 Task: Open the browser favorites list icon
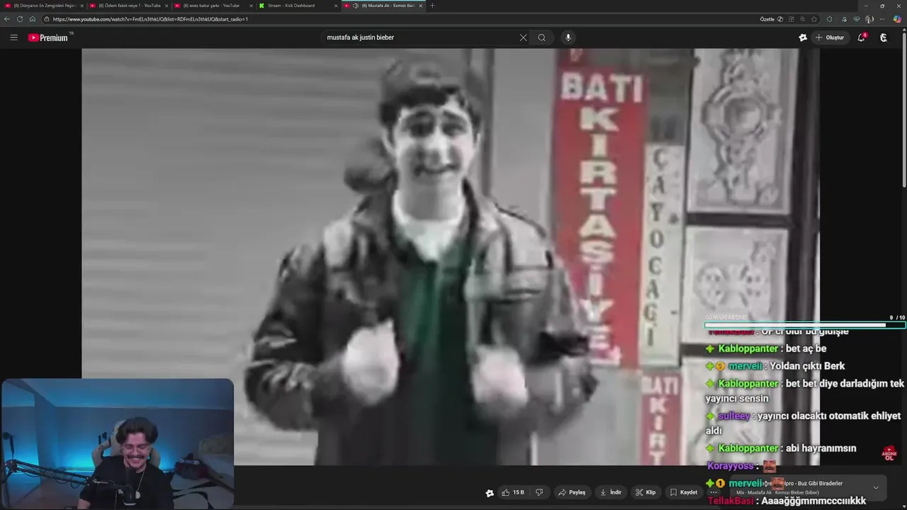pos(844,19)
